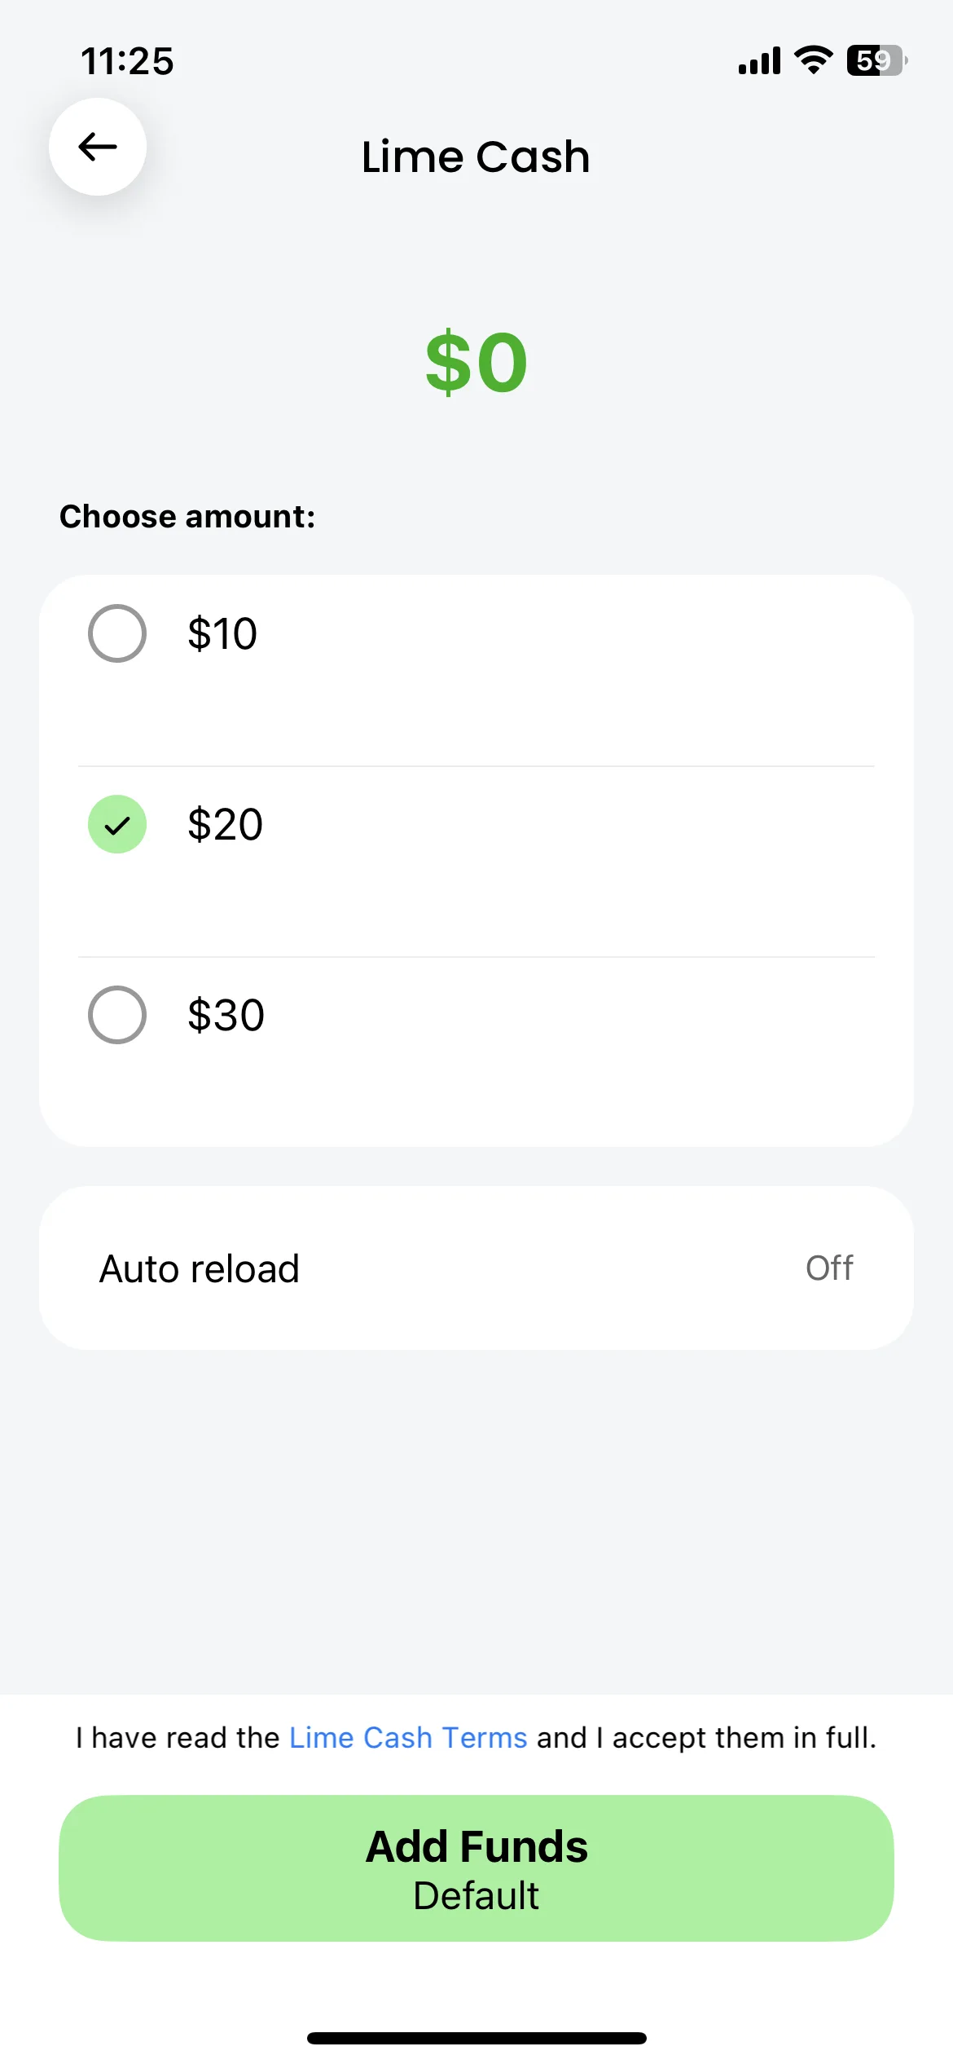Tap the Default payment method label
Viewport: 953px width, 2064px height.
476,1896
